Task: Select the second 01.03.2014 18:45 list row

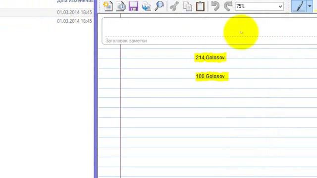Action: [47, 21]
